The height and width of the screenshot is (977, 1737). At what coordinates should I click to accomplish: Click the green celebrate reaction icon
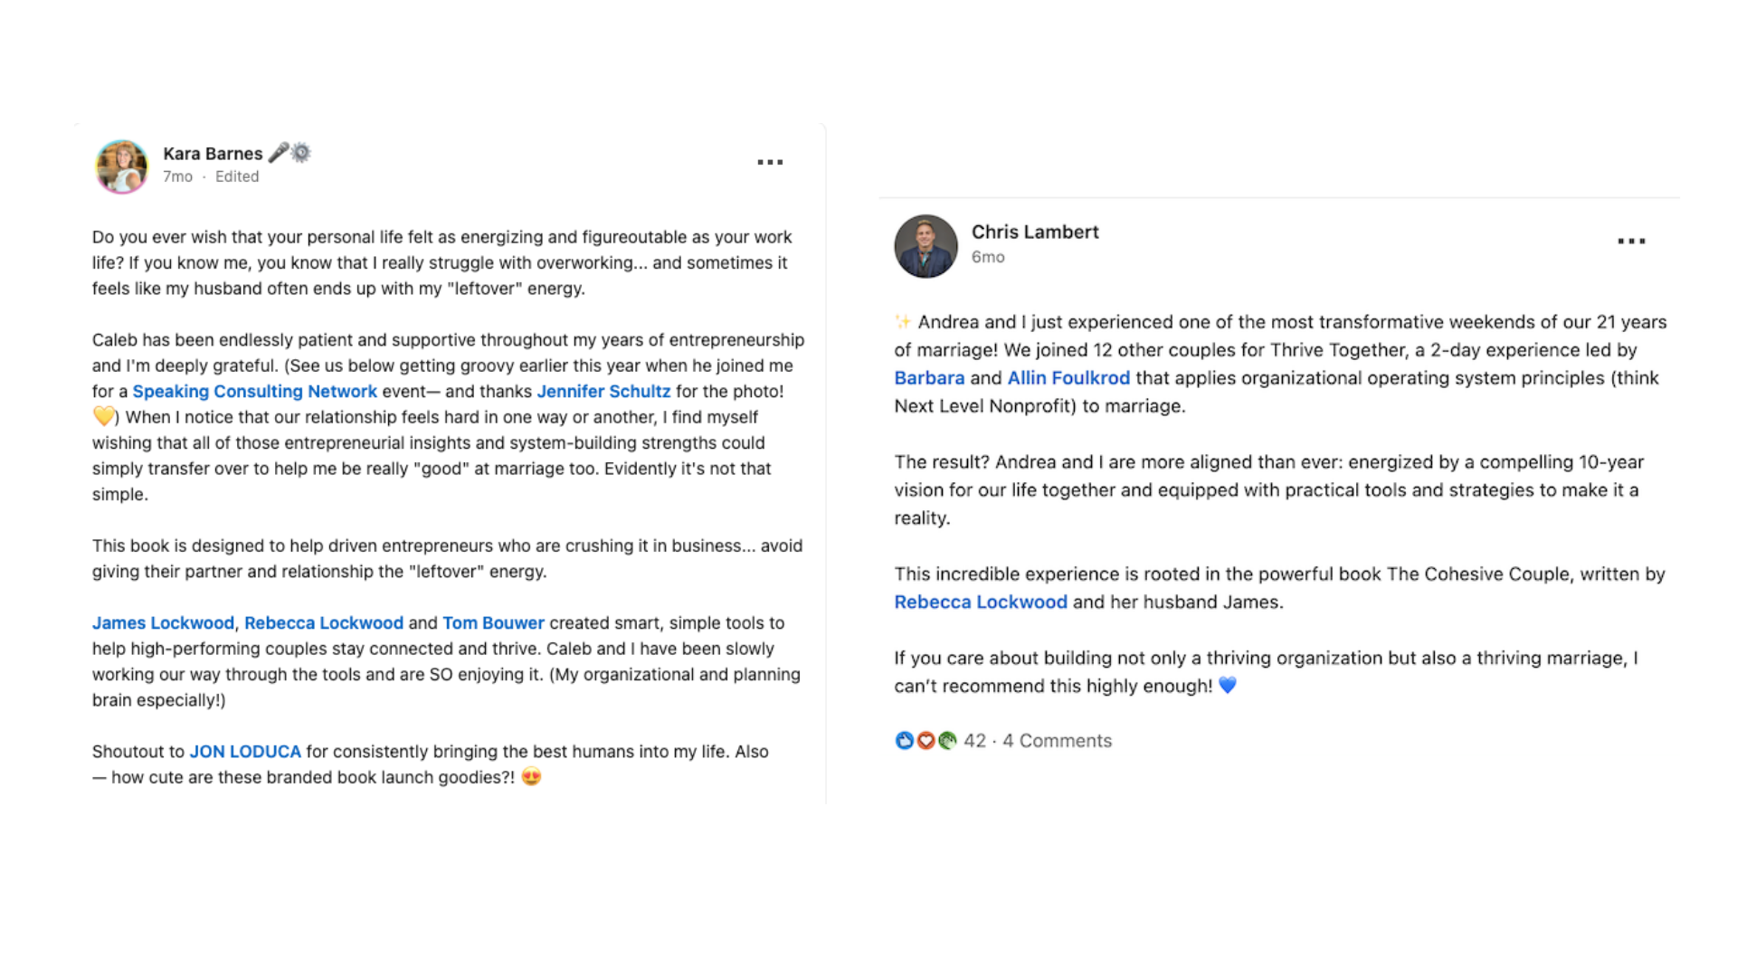[947, 741]
